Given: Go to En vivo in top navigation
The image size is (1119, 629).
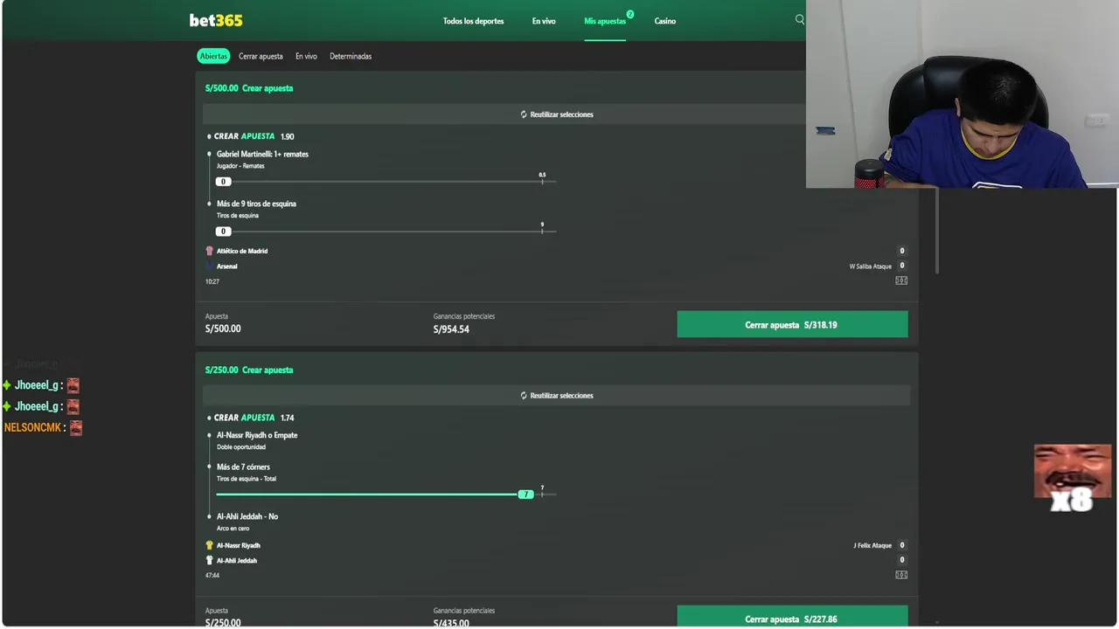Looking at the screenshot, I should coord(544,21).
